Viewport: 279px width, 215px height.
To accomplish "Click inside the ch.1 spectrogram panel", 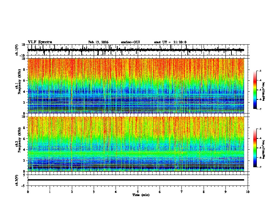I will click(136, 86).
